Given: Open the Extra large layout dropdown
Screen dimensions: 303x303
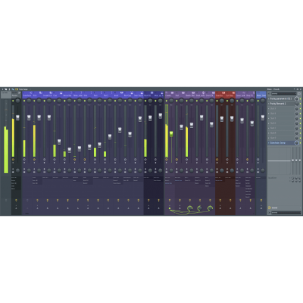Looking at the screenshot, I should [23, 89].
